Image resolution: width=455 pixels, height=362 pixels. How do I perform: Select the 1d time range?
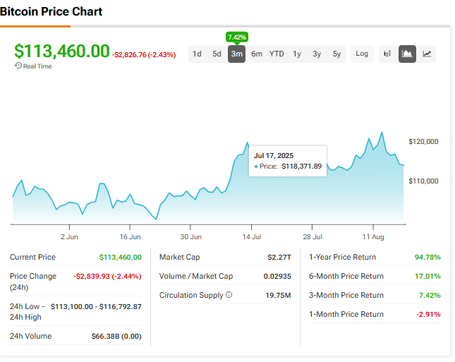(x=197, y=54)
